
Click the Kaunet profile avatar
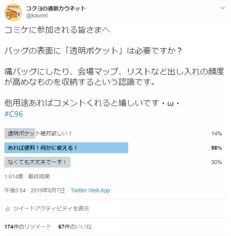[13, 12]
